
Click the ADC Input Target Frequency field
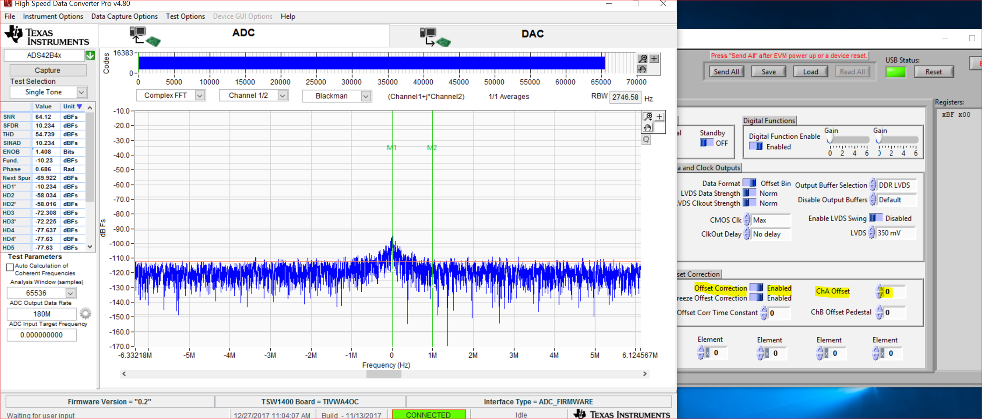[42, 335]
